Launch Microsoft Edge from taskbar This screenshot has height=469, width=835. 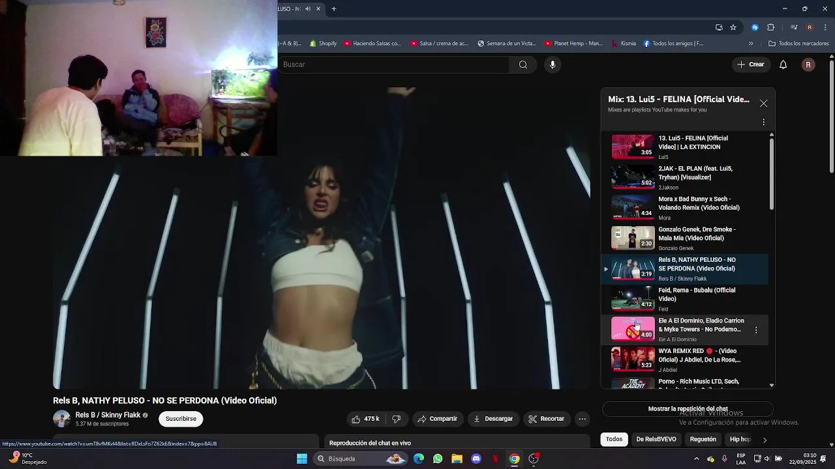419,459
